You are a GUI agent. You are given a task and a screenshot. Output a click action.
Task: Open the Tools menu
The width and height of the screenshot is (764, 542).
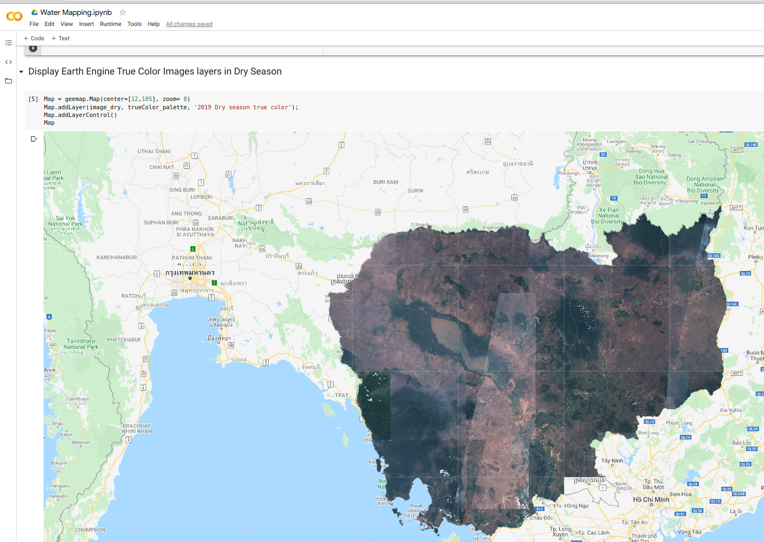[134, 24]
